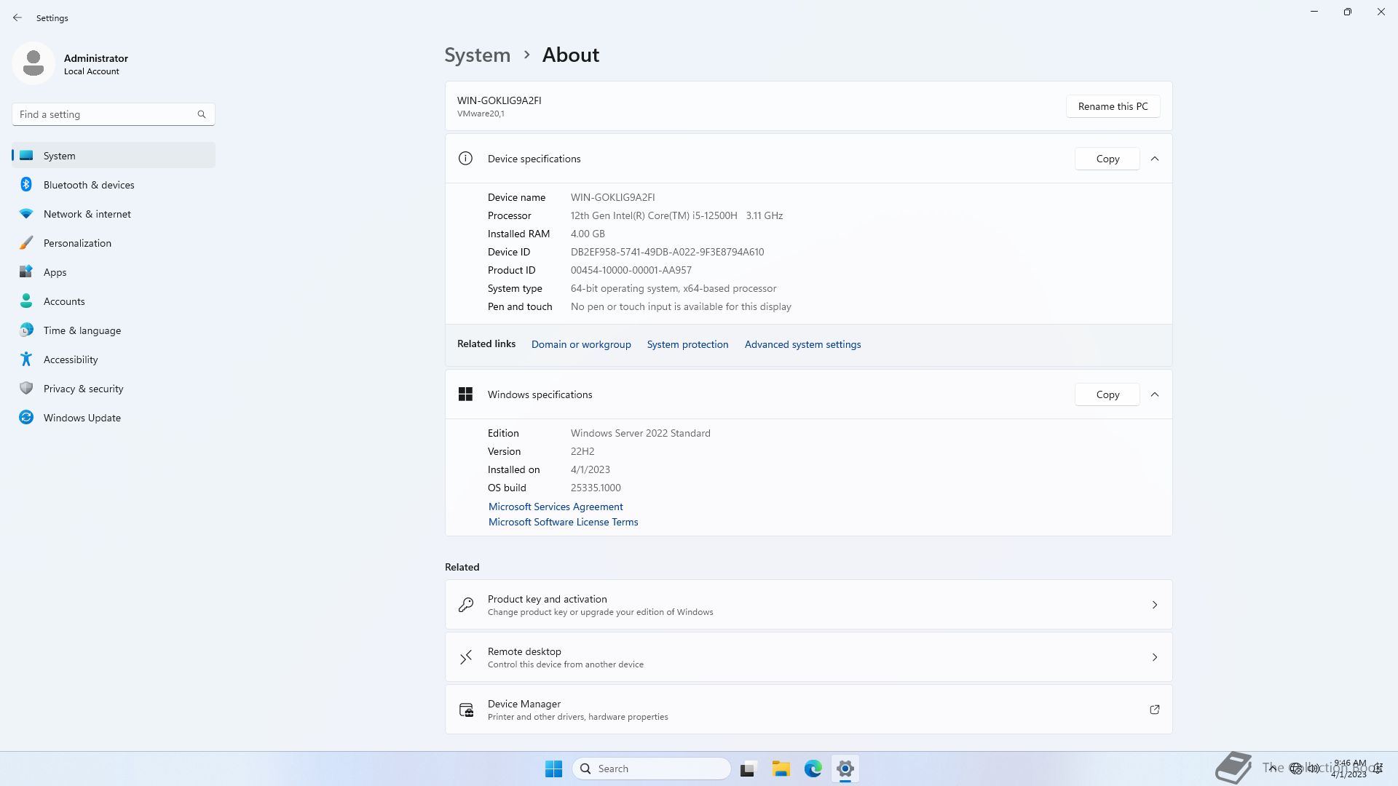Open the Microsoft Services Agreement link
Screen dimensions: 1398x786
tap(556, 507)
